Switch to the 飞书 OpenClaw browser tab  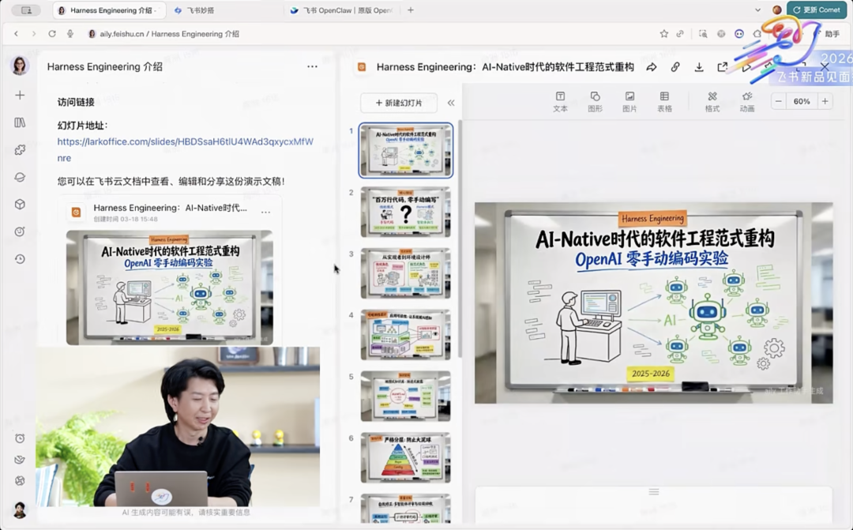click(x=341, y=10)
